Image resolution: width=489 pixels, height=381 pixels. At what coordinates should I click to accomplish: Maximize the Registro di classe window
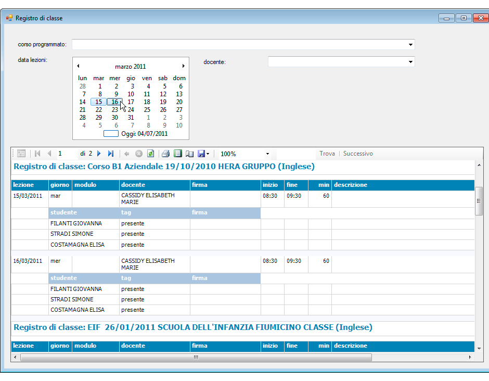pos(464,18)
